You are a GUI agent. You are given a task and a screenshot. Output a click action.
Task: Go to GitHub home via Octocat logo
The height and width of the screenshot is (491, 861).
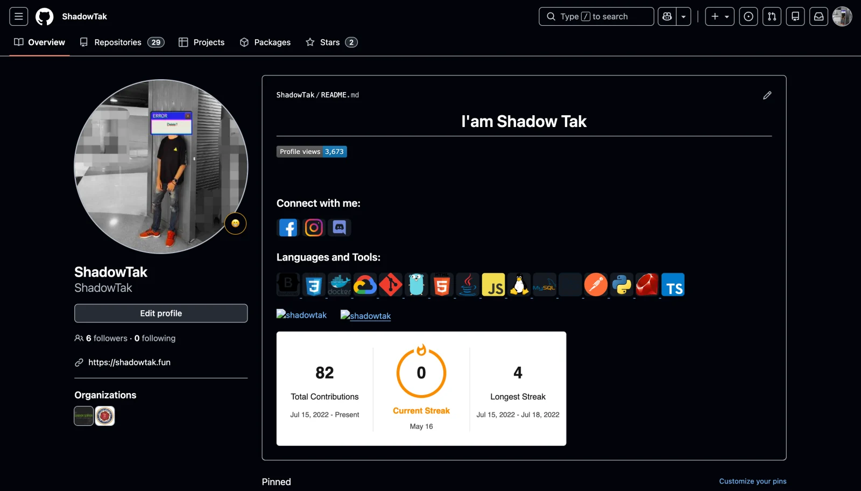pos(45,17)
